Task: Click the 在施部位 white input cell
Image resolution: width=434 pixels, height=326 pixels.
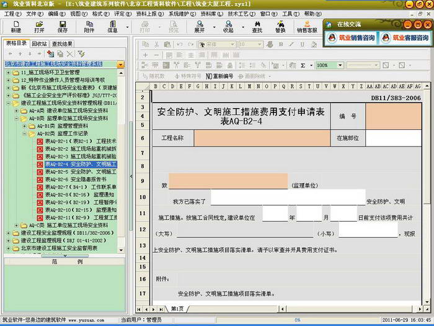Action: 394,138
